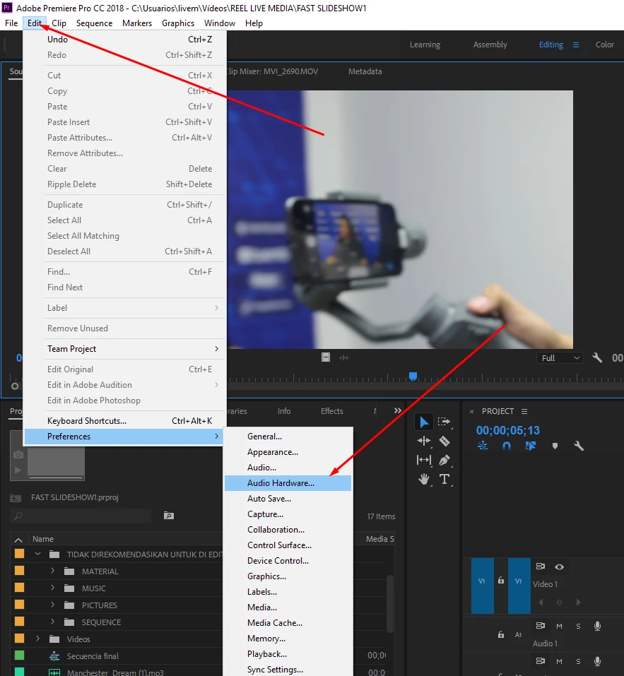This screenshot has height=676, width=624.
Task: Go to next keyframe on Video 1
Action: pos(578,603)
